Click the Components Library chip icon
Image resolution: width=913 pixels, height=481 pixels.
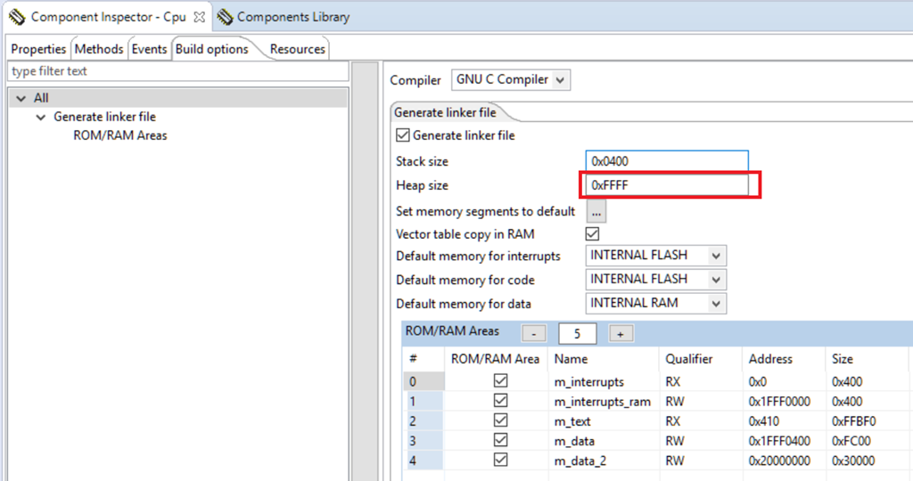tap(225, 17)
